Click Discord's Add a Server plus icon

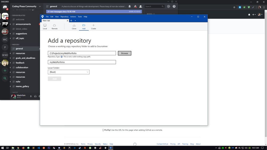pyautogui.click(x=5, y=70)
